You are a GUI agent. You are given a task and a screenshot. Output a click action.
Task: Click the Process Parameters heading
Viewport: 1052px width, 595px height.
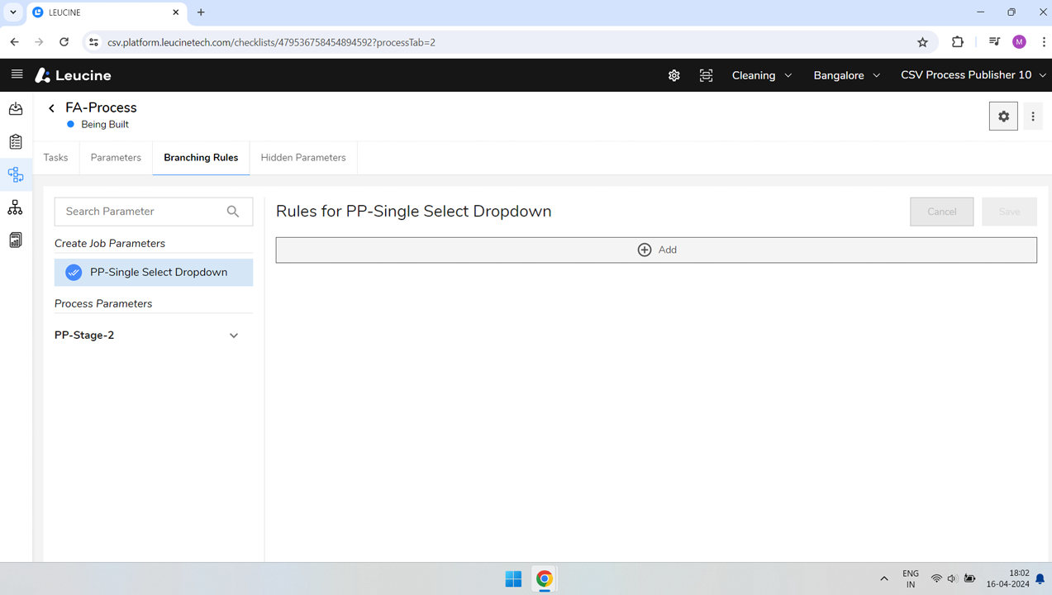[x=103, y=304]
